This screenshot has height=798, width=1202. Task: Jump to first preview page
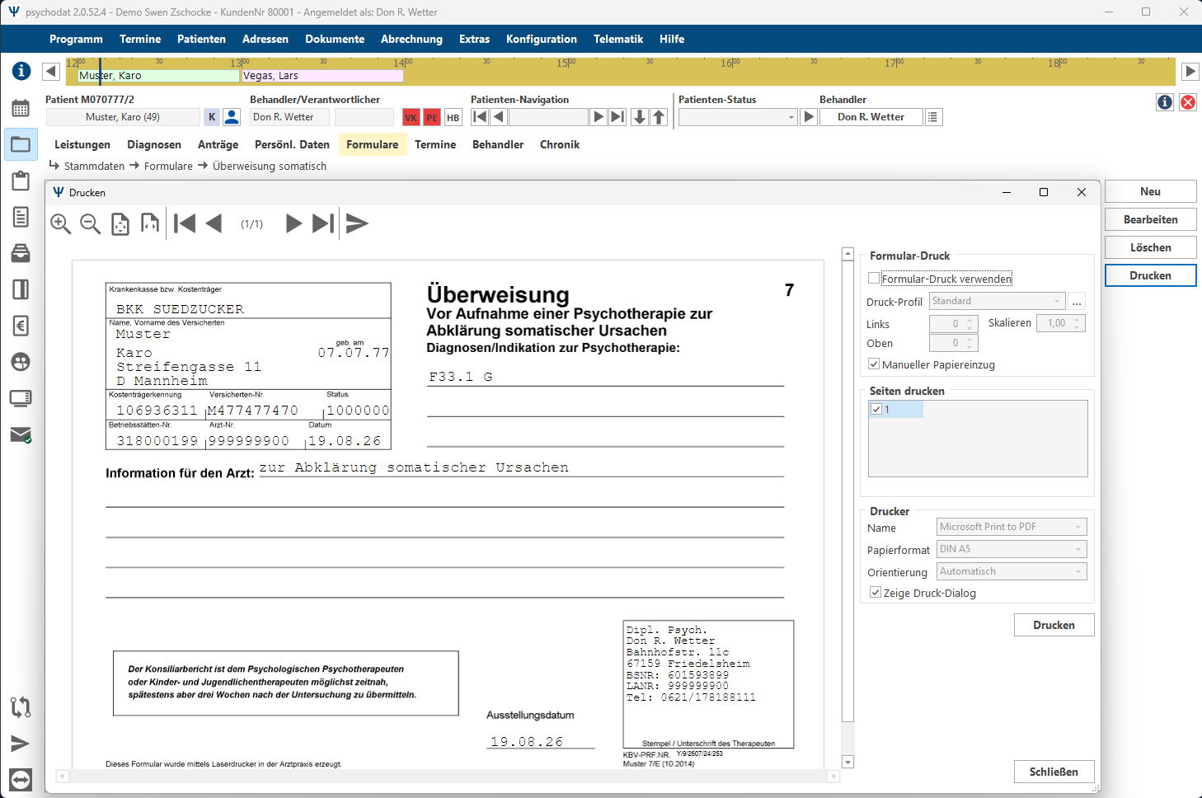(185, 223)
